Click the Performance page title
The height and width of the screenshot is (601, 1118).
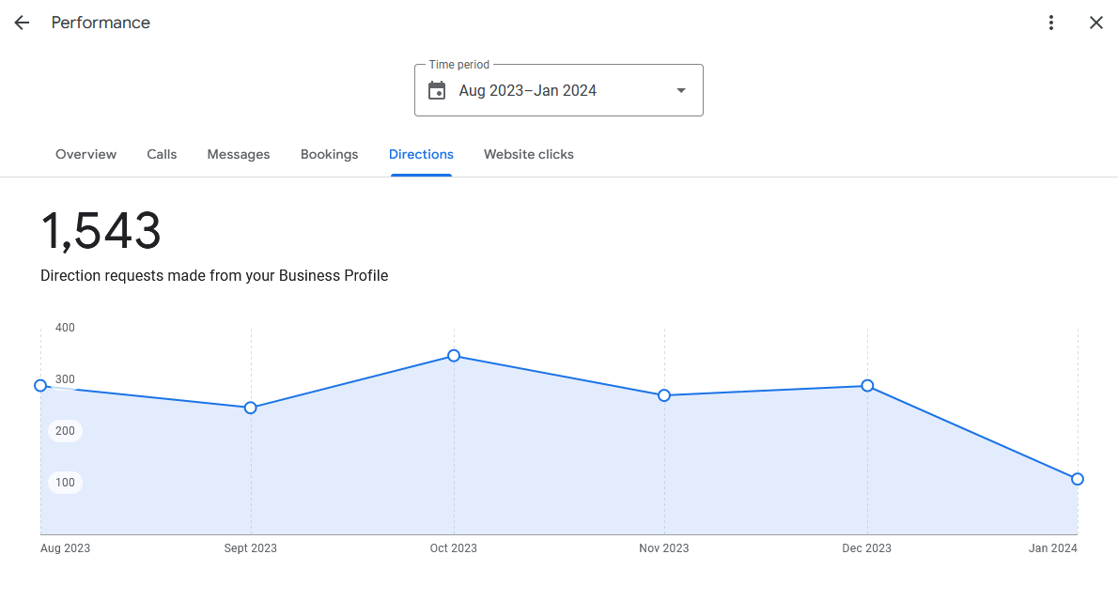coord(101,23)
